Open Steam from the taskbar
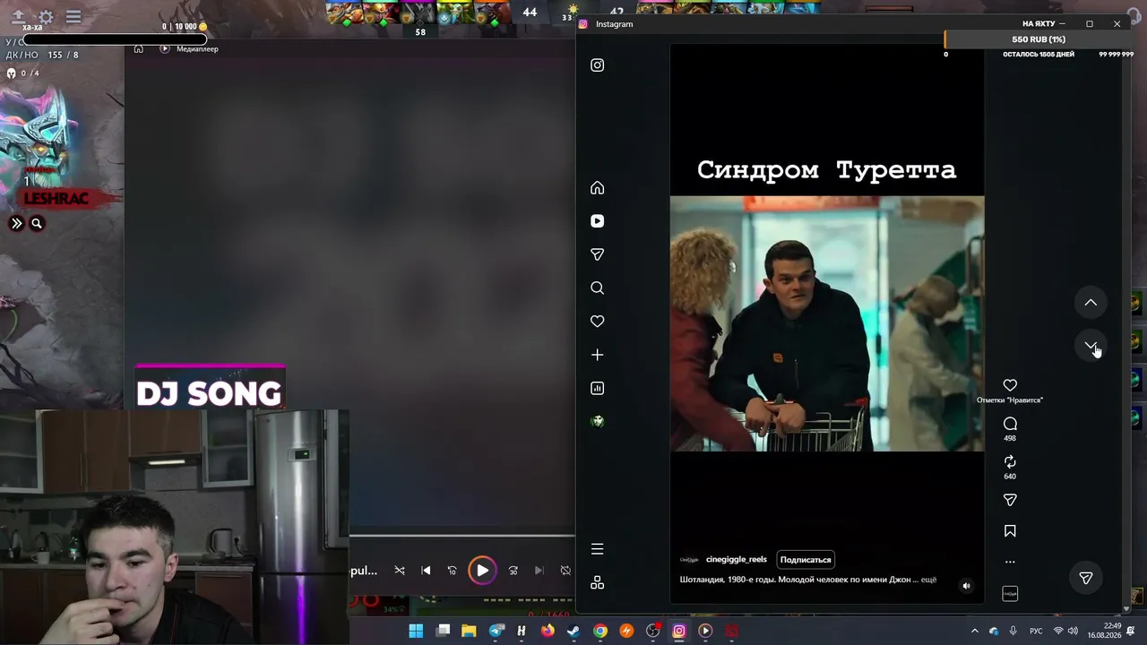This screenshot has height=645, width=1147. pyautogui.click(x=573, y=631)
